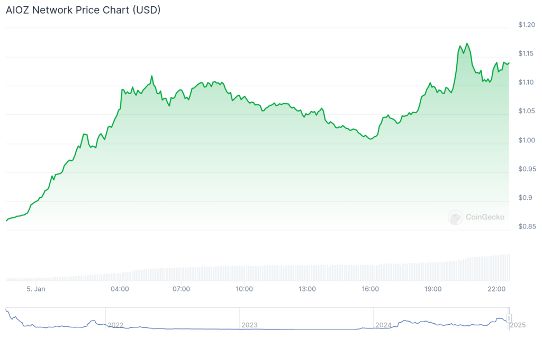Click the 2022 label in the navigator
Viewport: 542px width, 338px height.
coord(115,325)
